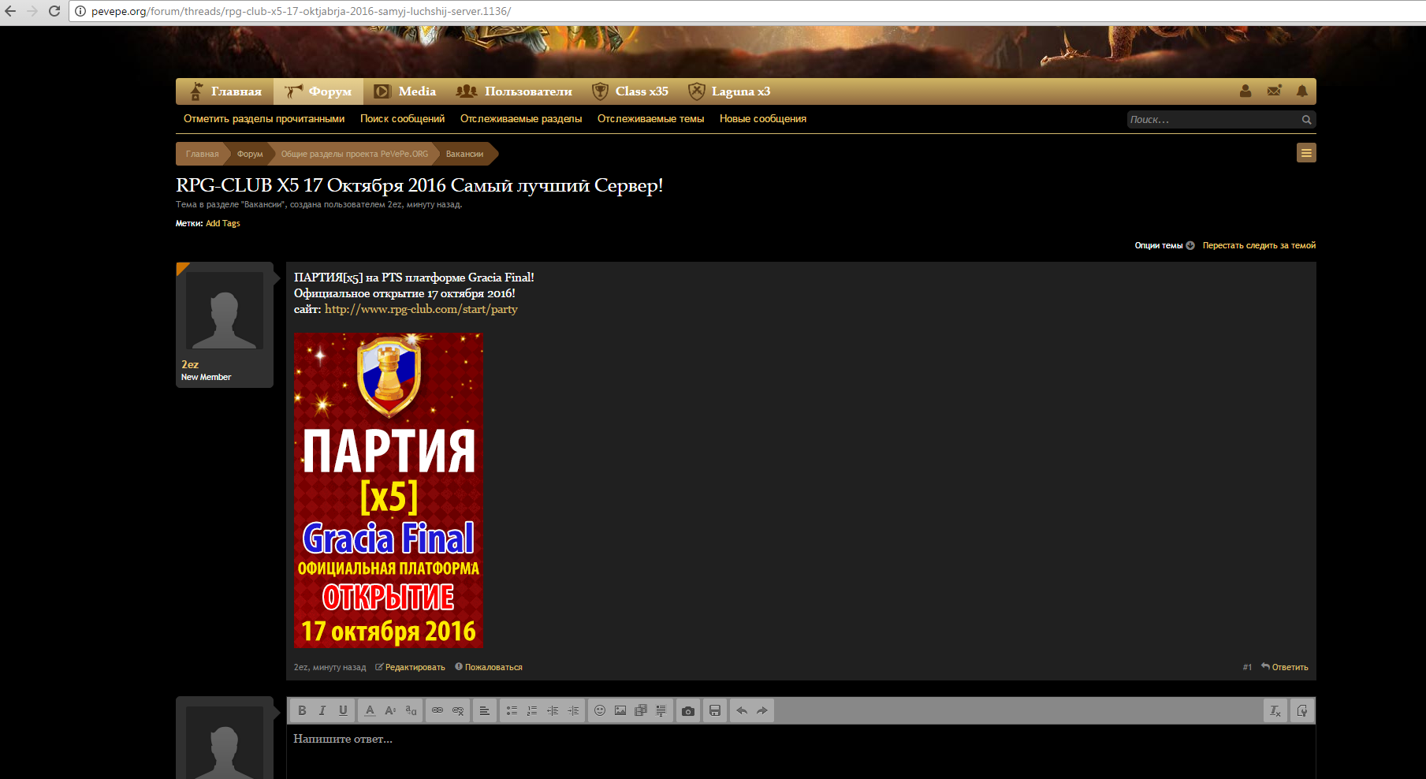
Task: Click Пожаловаться on the post
Action: (489, 668)
